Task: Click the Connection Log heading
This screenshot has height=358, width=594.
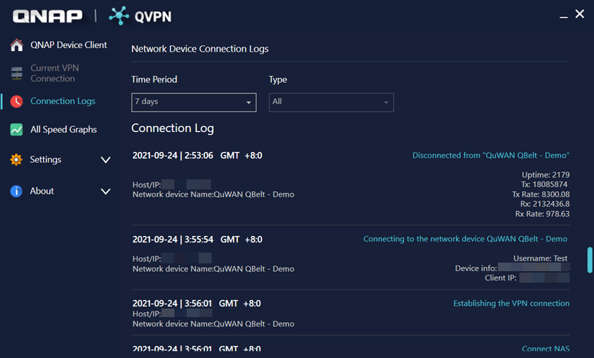Action: tap(172, 128)
